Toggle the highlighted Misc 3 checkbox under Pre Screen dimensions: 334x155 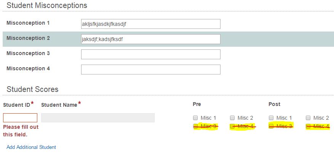195,127
